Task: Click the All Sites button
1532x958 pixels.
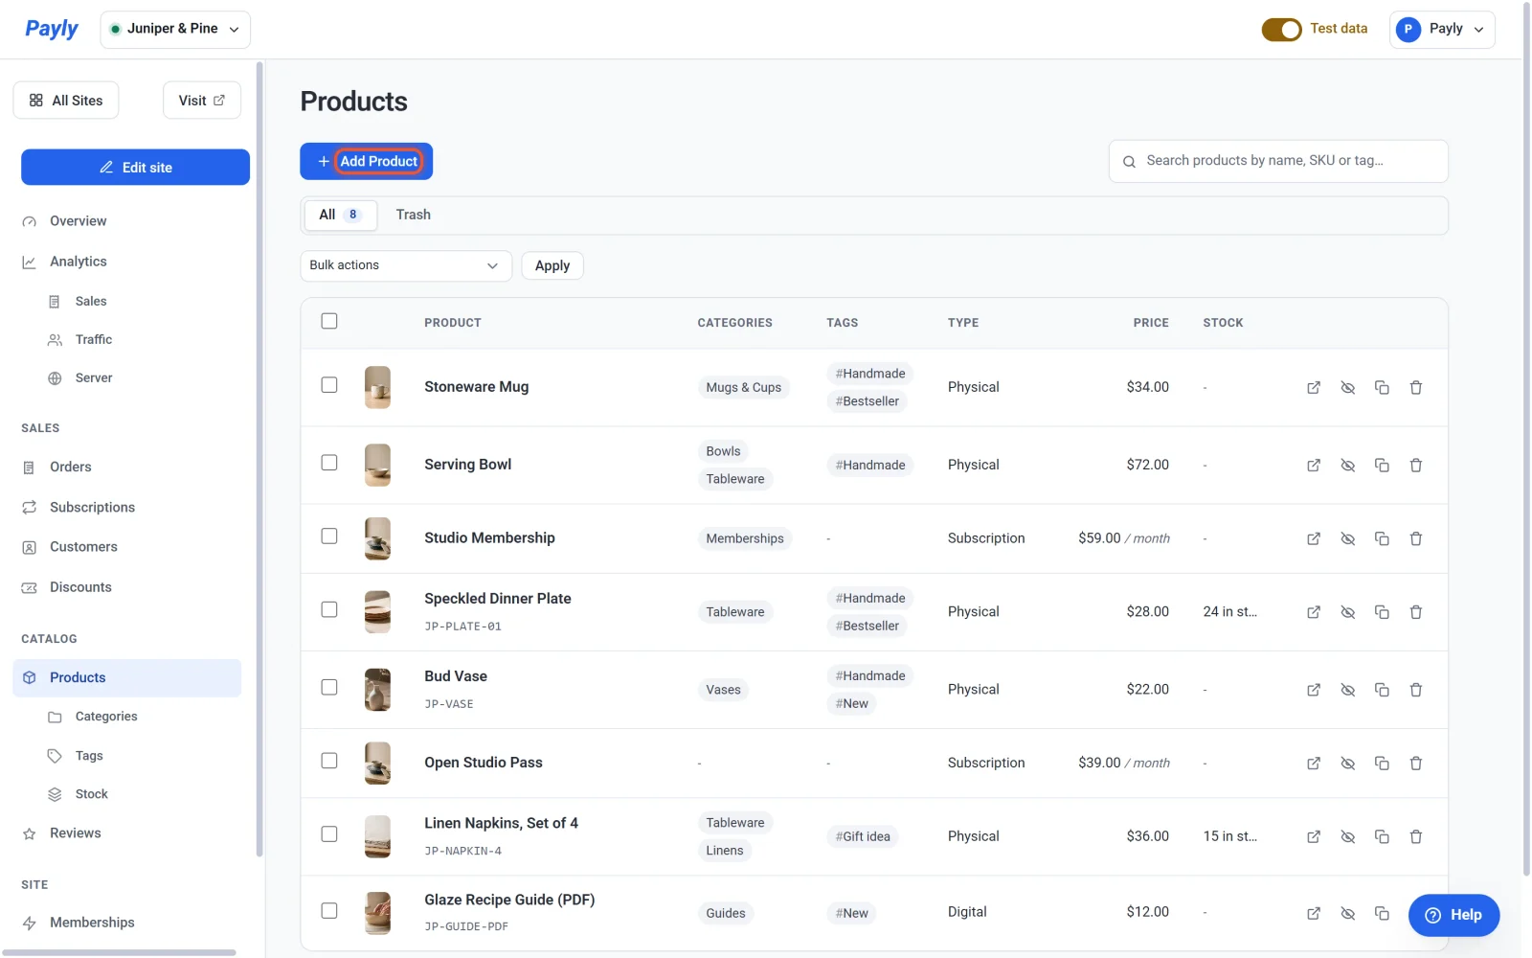Action: click(x=66, y=101)
